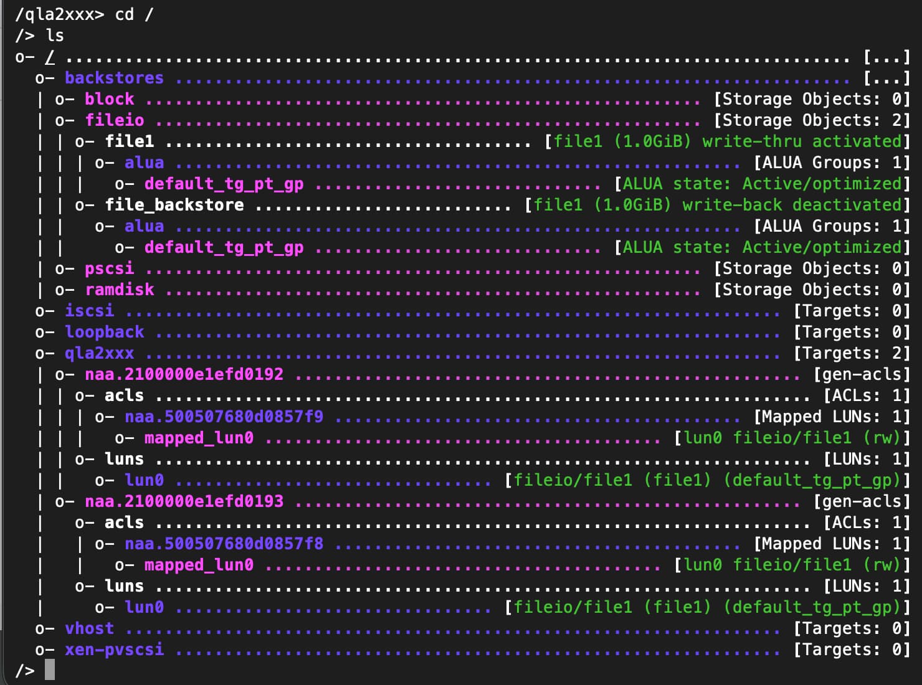The height and width of the screenshot is (685, 922).
Task: Click the fileio backstore node
Action: 114,120
